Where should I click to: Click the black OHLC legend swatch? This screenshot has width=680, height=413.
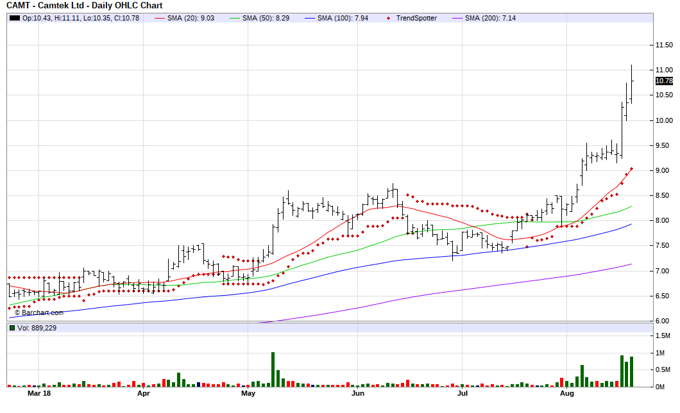tap(15, 18)
